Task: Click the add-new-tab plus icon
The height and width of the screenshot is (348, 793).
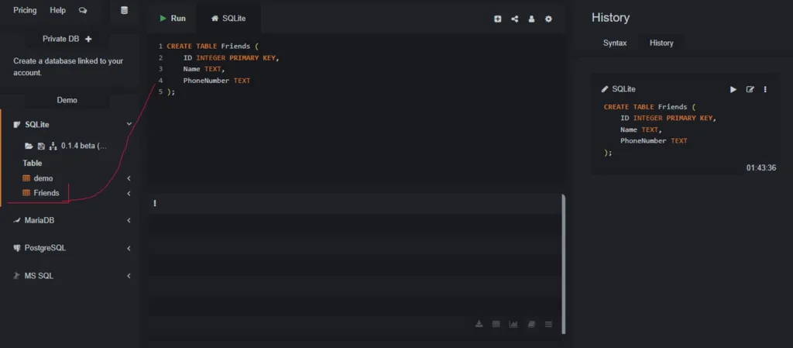Action: [x=498, y=19]
